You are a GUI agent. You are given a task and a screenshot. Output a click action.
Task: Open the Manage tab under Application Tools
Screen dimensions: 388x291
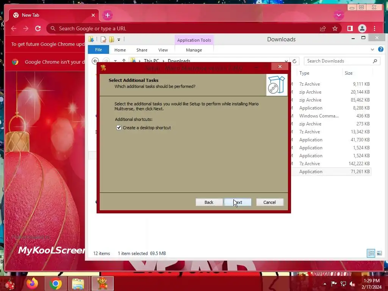(194, 50)
